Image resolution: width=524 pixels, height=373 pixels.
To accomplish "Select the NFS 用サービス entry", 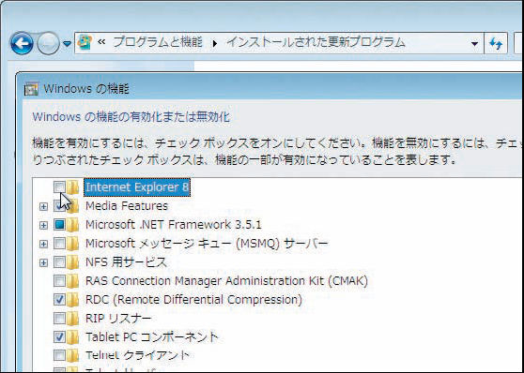I will pyautogui.click(x=126, y=262).
